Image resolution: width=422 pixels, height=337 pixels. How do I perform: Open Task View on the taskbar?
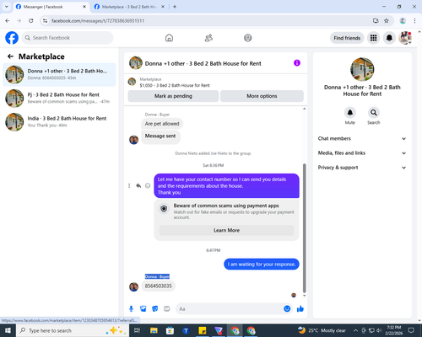pyautogui.click(x=138, y=330)
